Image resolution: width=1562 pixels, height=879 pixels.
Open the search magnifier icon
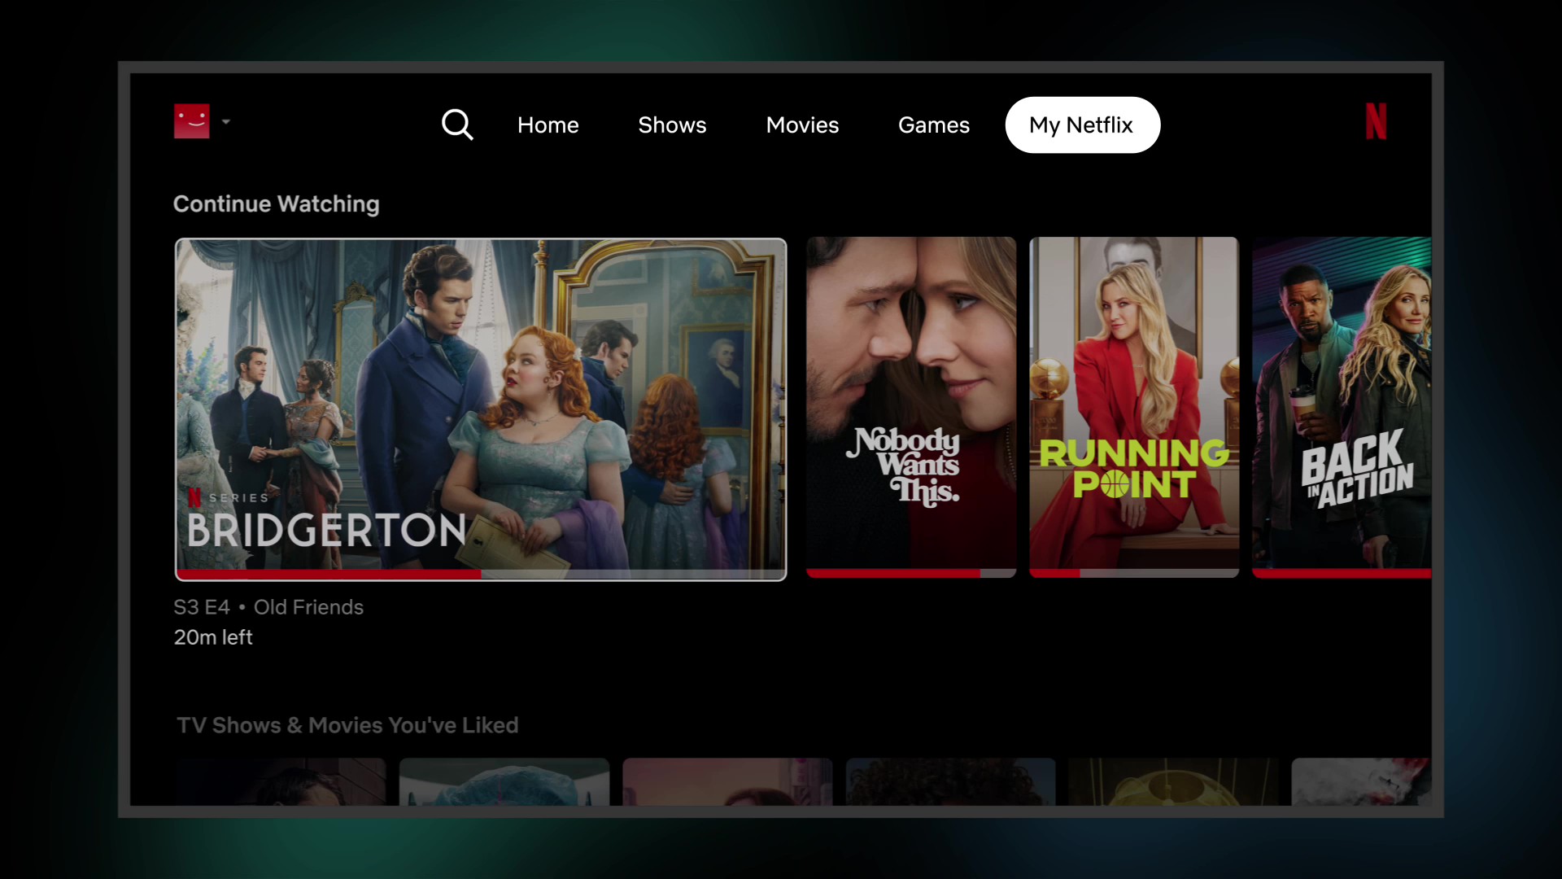coord(457,125)
